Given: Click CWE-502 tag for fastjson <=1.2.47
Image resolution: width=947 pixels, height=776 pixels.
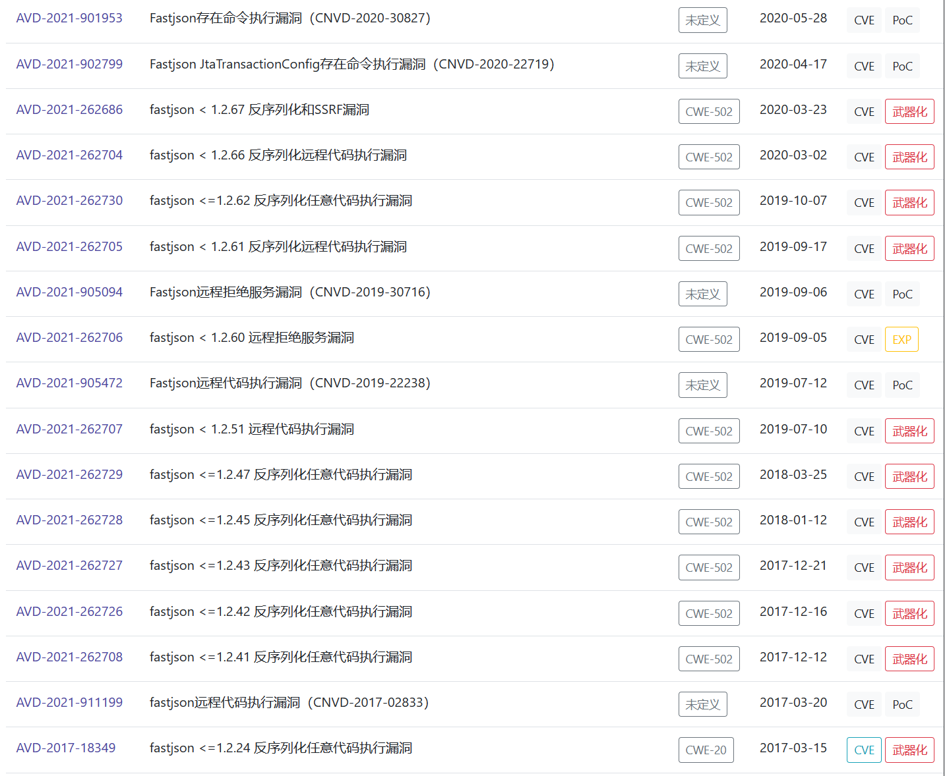Looking at the screenshot, I should click(709, 476).
